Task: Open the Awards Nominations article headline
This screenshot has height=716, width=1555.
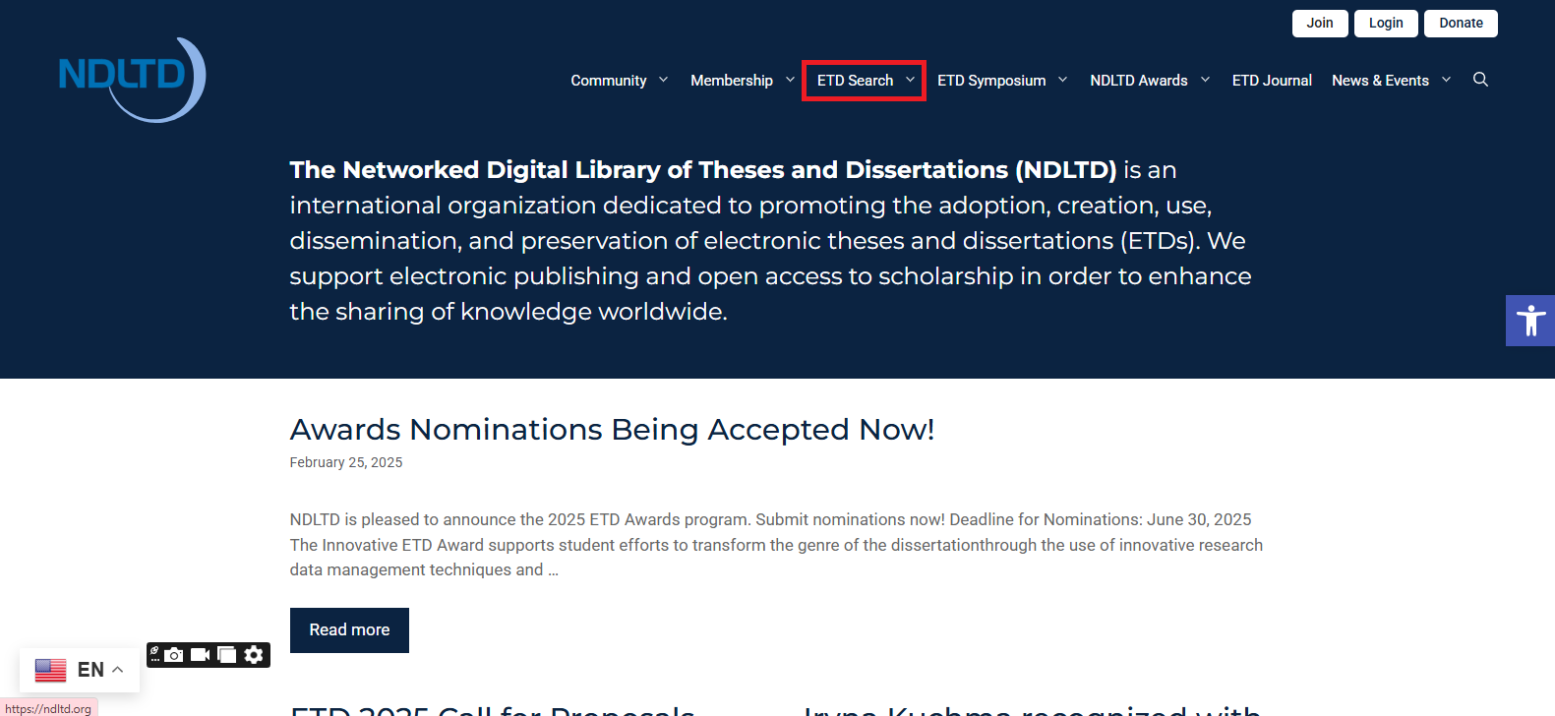Action: (611, 430)
